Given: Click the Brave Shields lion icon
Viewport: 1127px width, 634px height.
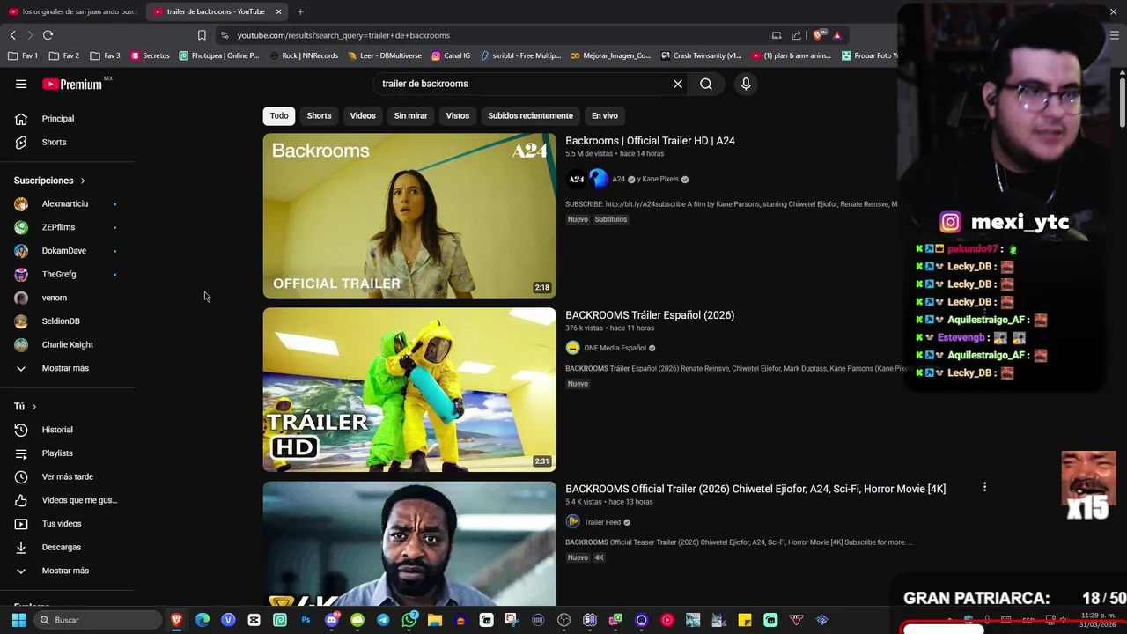Looking at the screenshot, I should pyautogui.click(x=819, y=35).
